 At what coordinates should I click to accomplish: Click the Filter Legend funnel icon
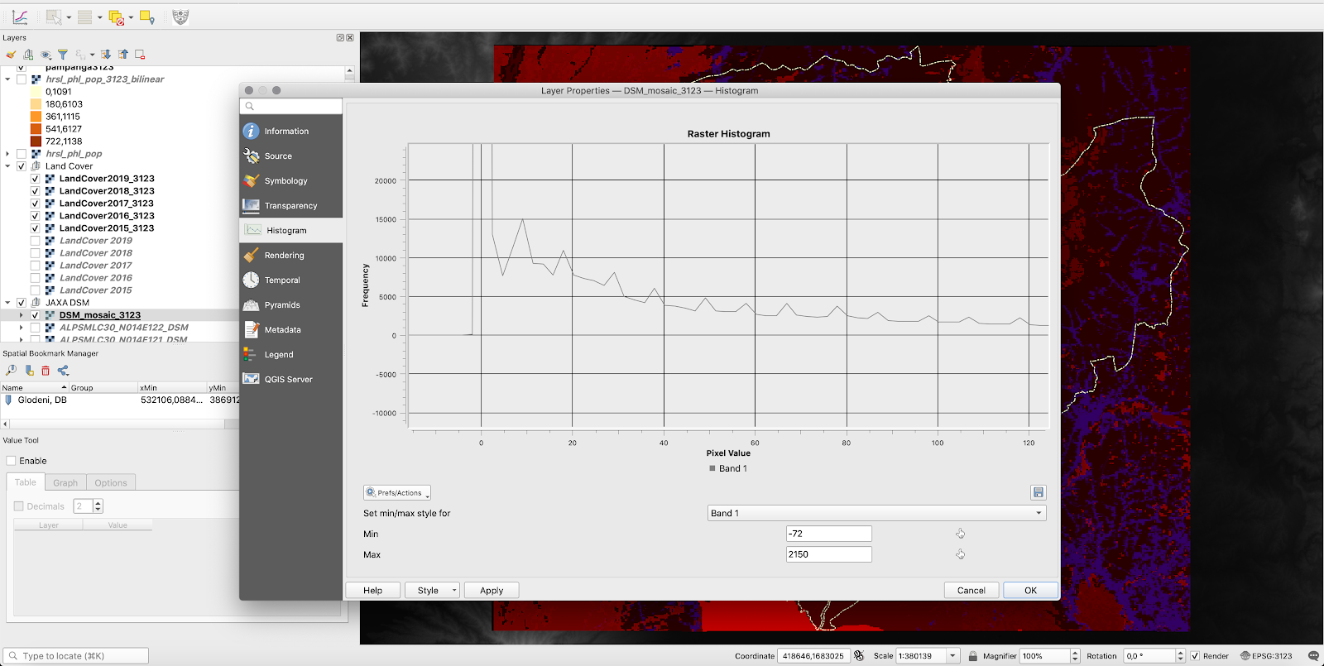coord(62,55)
